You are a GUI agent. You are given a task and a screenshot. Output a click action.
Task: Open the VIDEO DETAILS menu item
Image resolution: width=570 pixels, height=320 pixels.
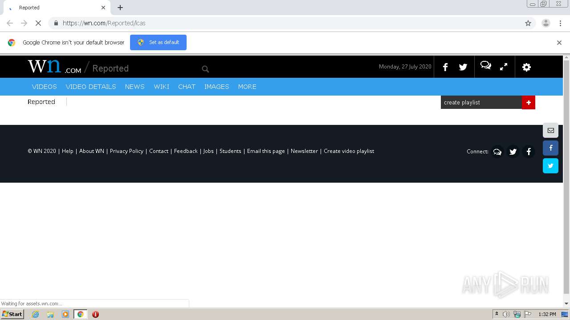click(x=91, y=87)
